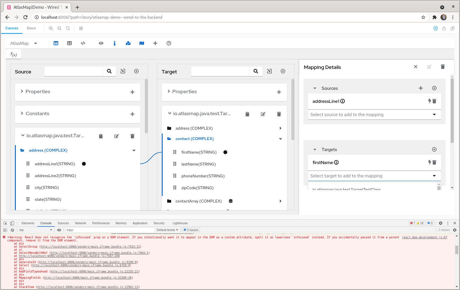Zoom in on the Storybook canvas

[x=51, y=28]
